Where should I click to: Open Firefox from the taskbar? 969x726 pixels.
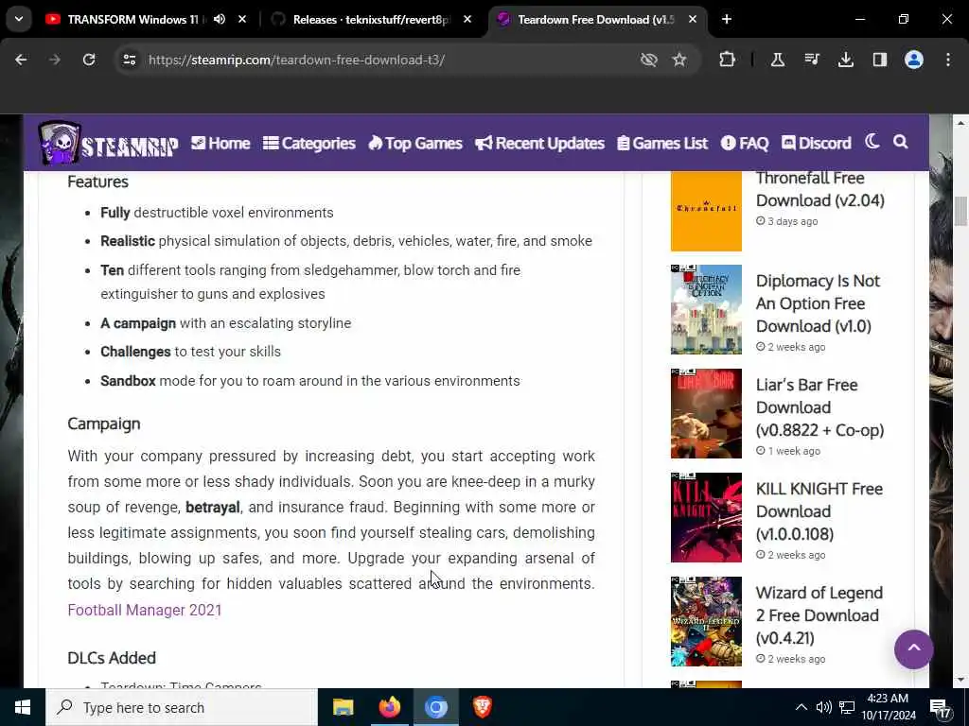pos(389,707)
